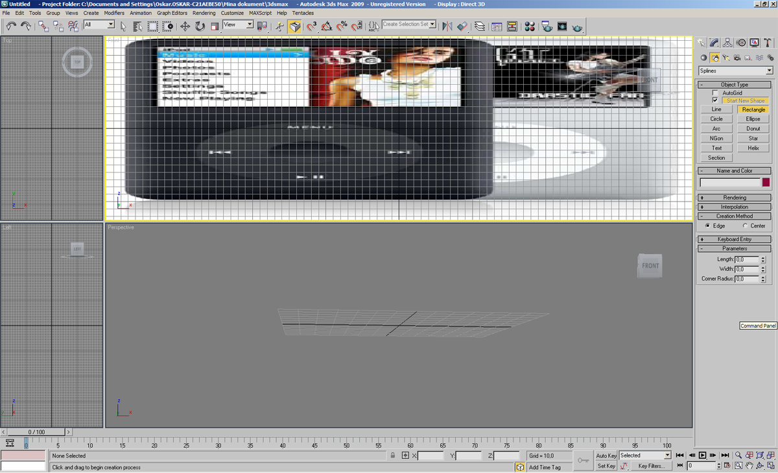Choose the Center creation method
778x473 pixels.
point(745,226)
